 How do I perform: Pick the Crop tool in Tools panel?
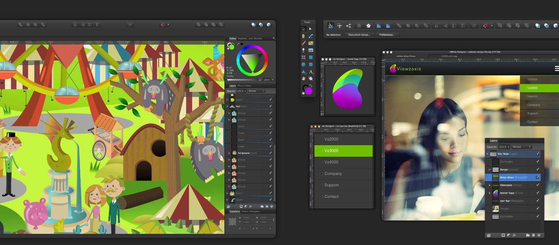(304, 57)
